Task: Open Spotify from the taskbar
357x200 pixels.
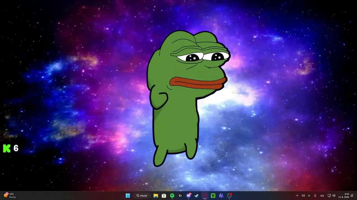Action: tap(172, 196)
